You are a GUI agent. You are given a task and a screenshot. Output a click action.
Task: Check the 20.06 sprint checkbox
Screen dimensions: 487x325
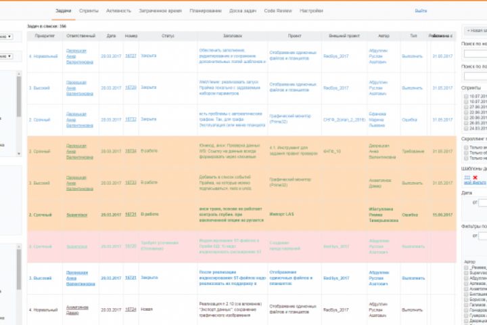point(466,118)
